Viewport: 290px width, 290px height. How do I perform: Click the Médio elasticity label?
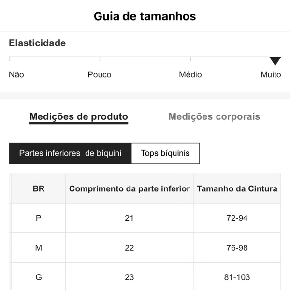(190, 74)
